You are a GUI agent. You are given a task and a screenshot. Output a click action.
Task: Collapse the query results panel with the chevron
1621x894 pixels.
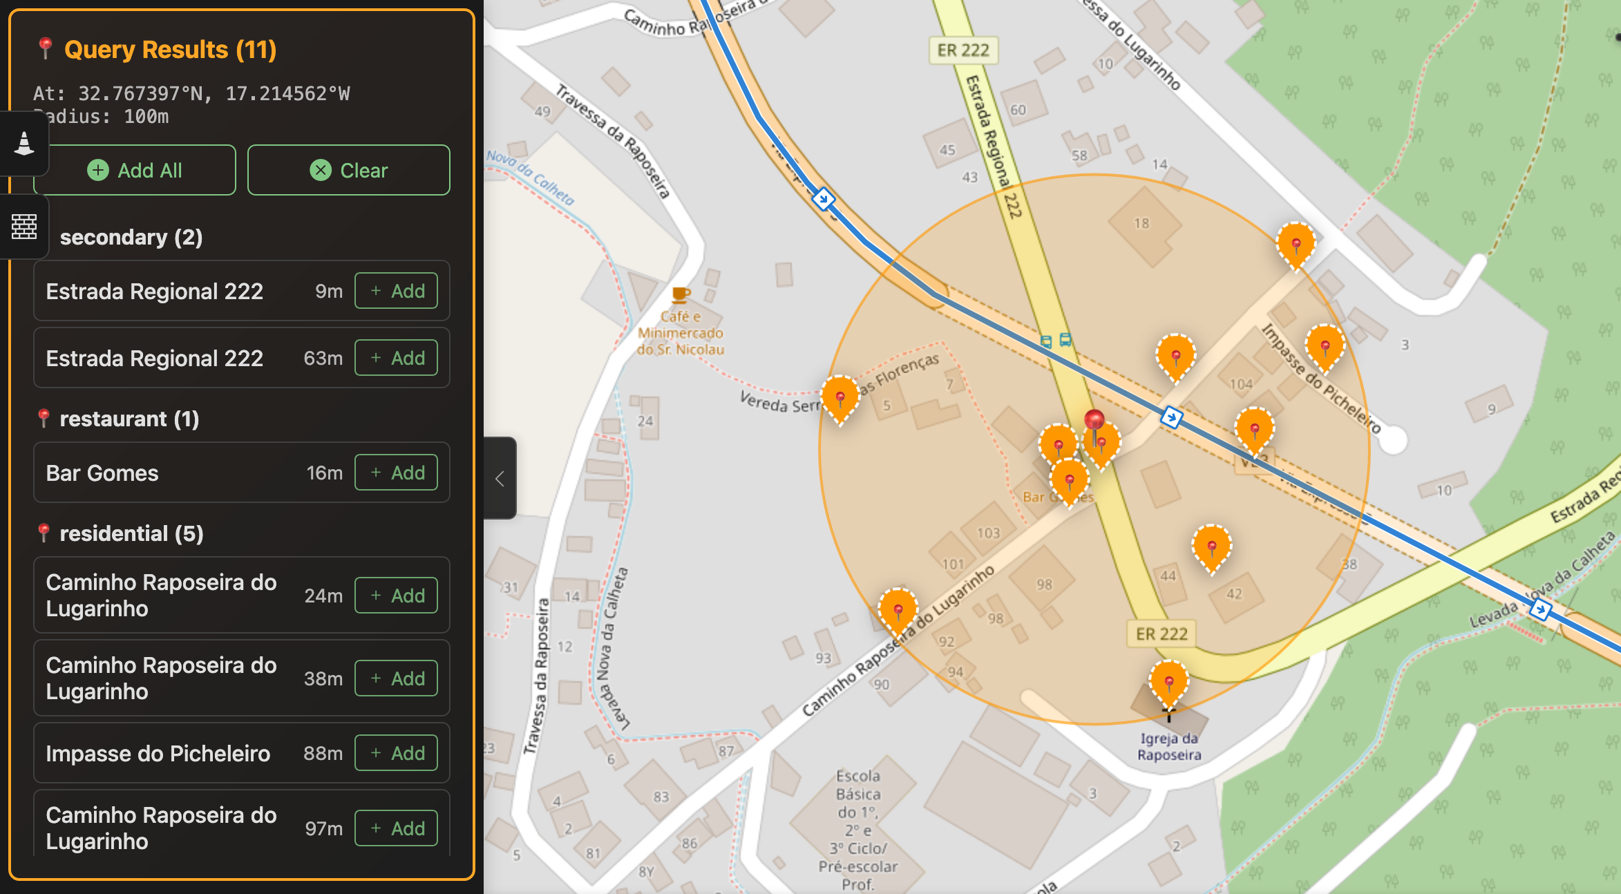tap(500, 478)
